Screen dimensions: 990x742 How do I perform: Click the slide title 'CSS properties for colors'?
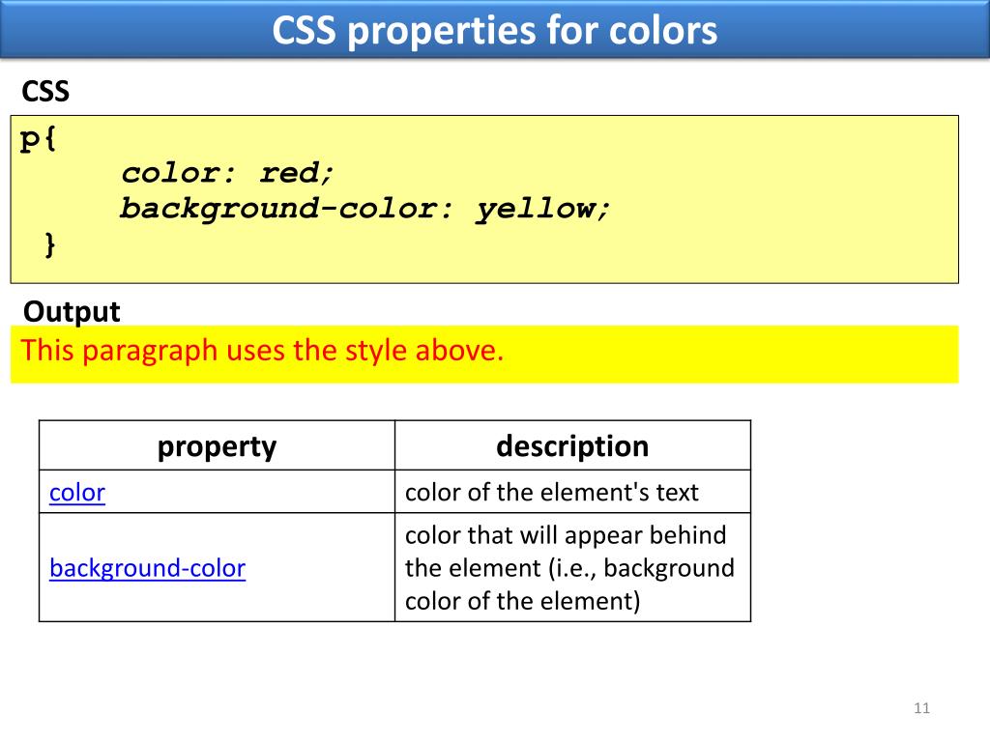click(x=494, y=30)
